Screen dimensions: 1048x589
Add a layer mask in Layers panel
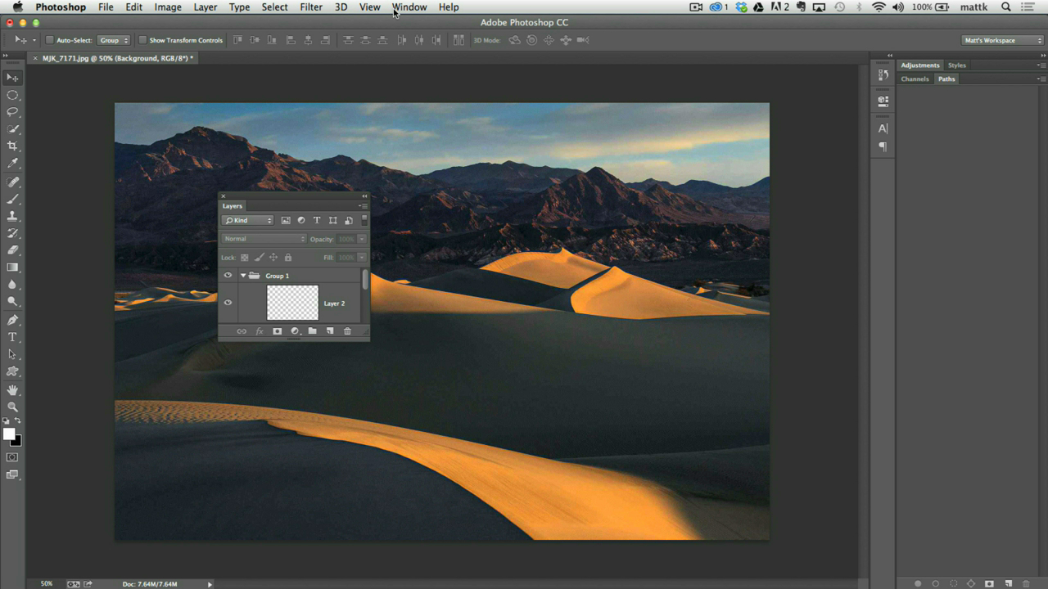pos(277,331)
